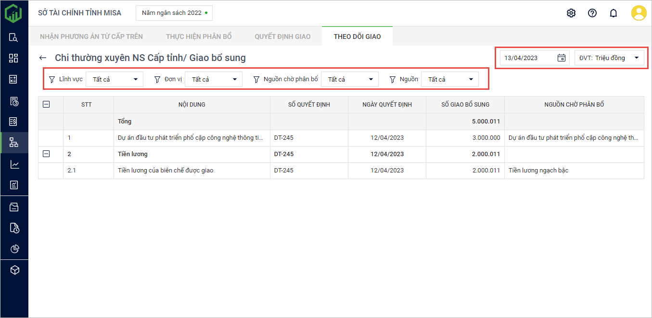Click the Năm ngân sách 2022 button
652x318 pixels.
coord(174,13)
